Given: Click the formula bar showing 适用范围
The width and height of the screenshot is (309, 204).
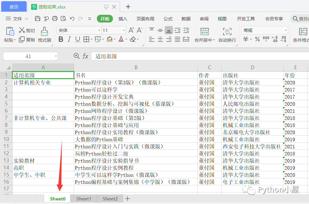Looking at the screenshot, I should pos(200,56).
